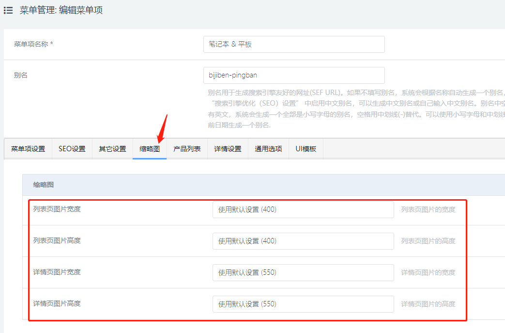The image size is (505, 333).
Task: Click the 缩略图 tab
Action: [150, 149]
